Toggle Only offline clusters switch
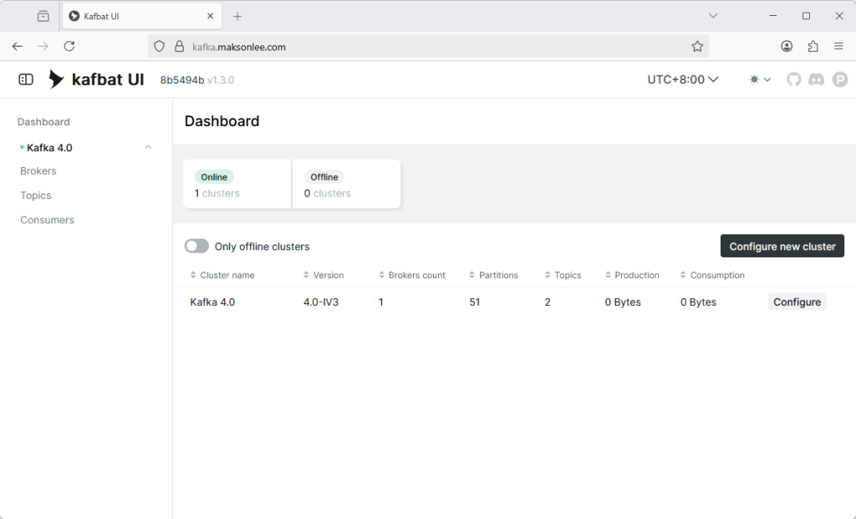The height and width of the screenshot is (519, 856). point(196,247)
